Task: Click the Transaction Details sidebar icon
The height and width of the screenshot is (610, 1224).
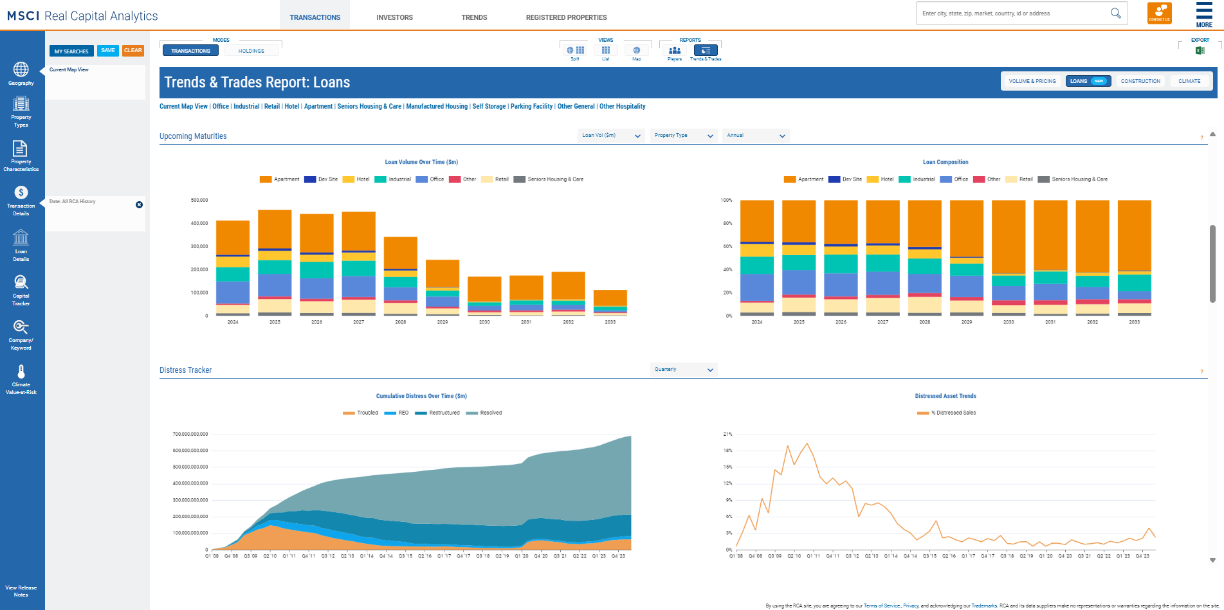Action: pyautogui.click(x=21, y=196)
